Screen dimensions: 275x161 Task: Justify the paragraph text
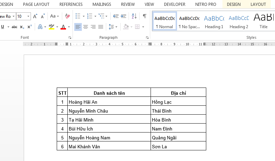[x=101, y=27]
